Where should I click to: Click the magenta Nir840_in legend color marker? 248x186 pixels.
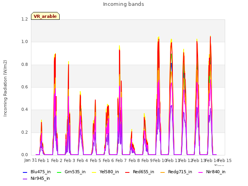point(201,172)
